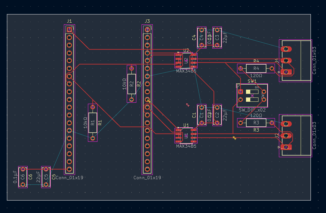Click the left pad of resistor R3
Viewport: 326px width, 213px height.
pos(241,123)
